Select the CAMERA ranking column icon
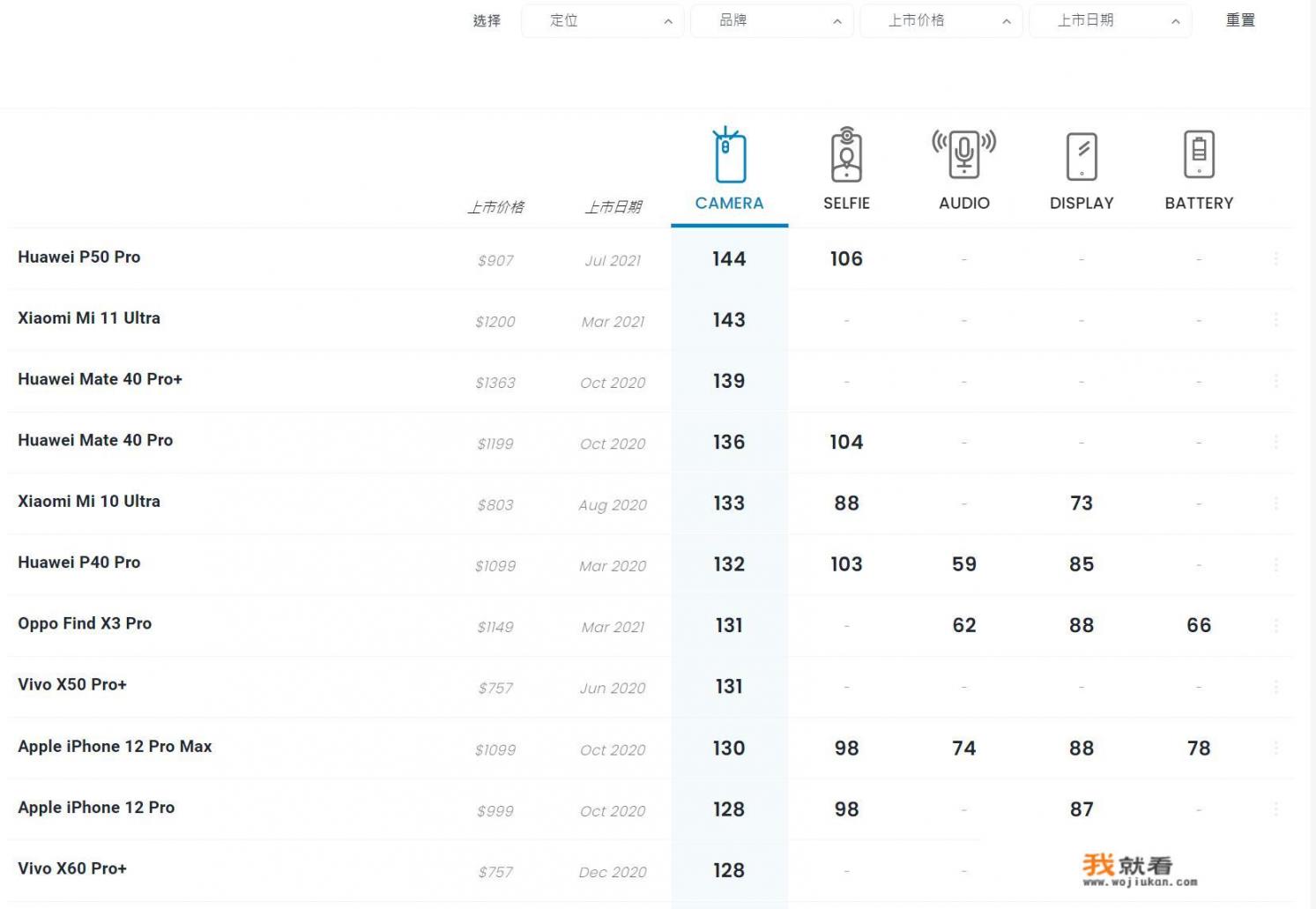Screen dimensions: 1316x909 pos(729,154)
